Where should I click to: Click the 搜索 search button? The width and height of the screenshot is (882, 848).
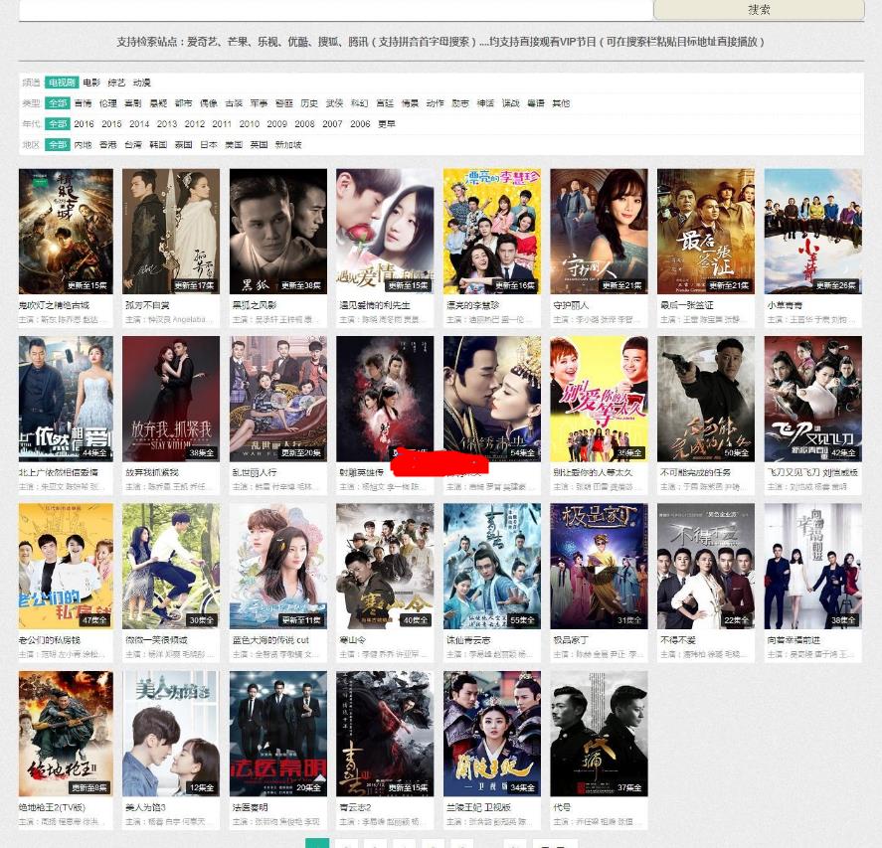click(x=759, y=10)
